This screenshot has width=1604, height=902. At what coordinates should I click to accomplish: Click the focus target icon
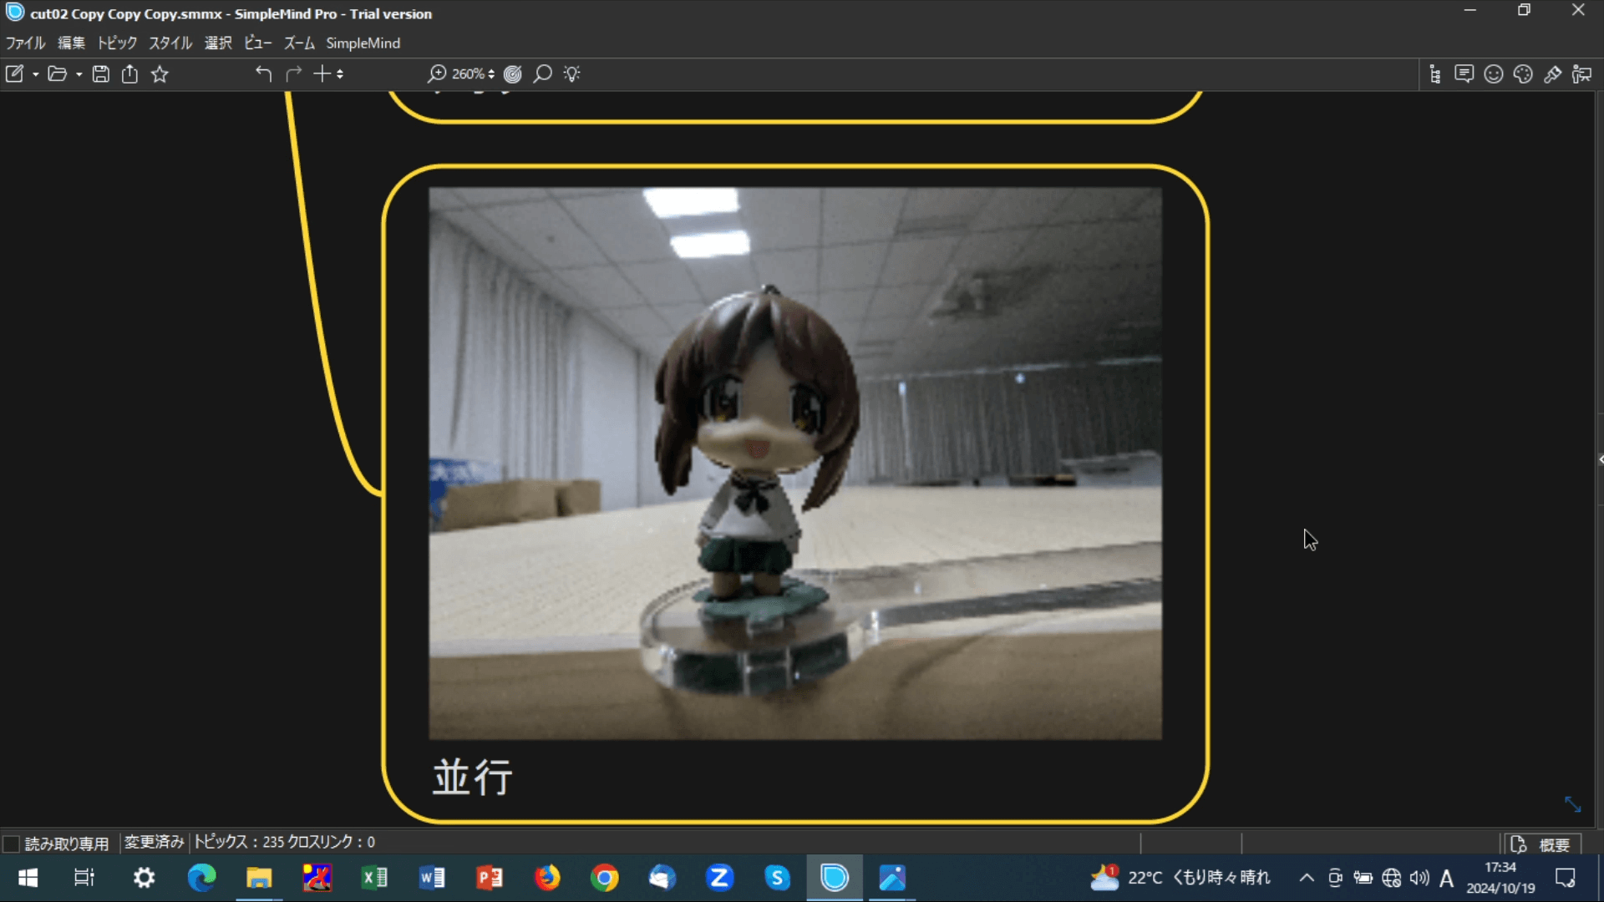pyautogui.click(x=513, y=74)
